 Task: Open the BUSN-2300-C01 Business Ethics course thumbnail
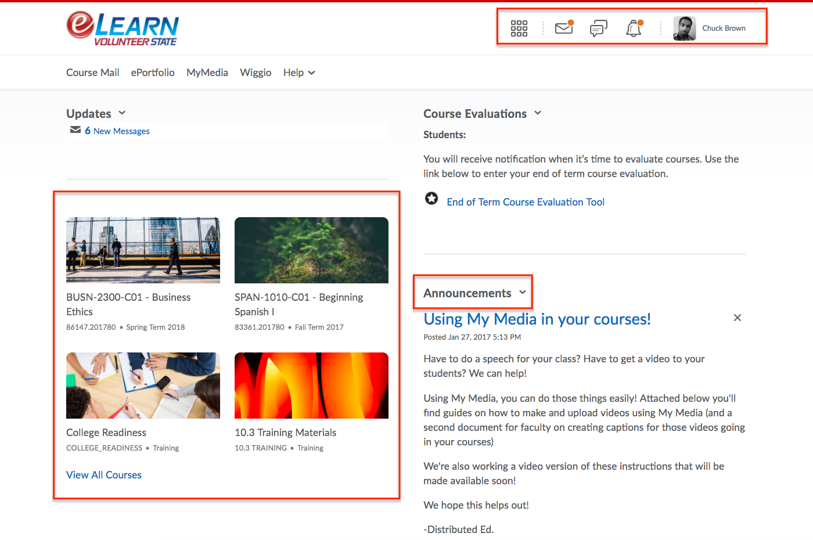pyautogui.click(x=143, y=250)
